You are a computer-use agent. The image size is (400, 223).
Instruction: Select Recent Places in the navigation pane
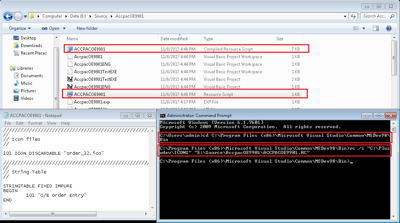[x=34, y=53]
